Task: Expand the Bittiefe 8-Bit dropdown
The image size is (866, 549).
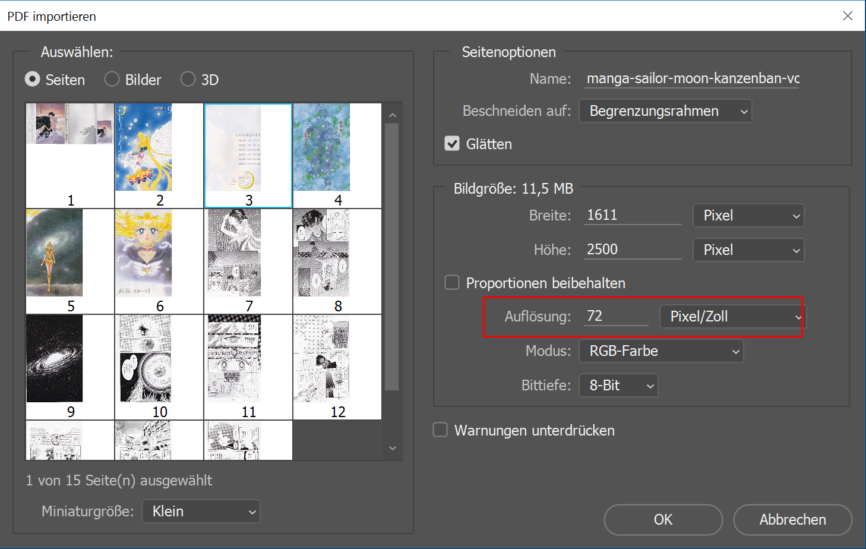Action: click(x=618, y=386)
